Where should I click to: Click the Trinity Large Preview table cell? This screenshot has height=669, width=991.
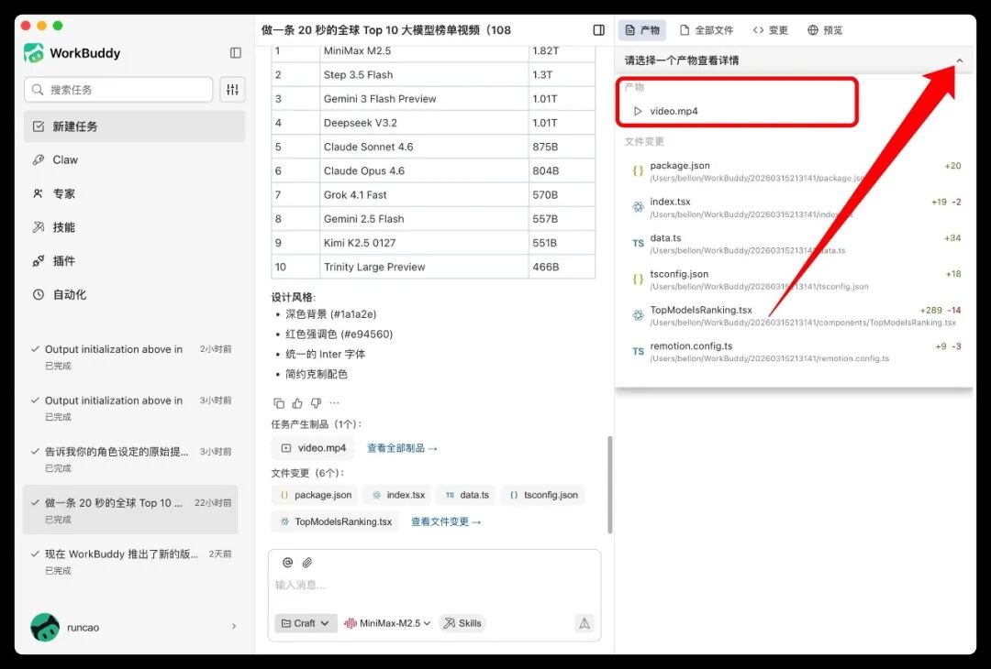pyautogui.click(x=423, y=267)
